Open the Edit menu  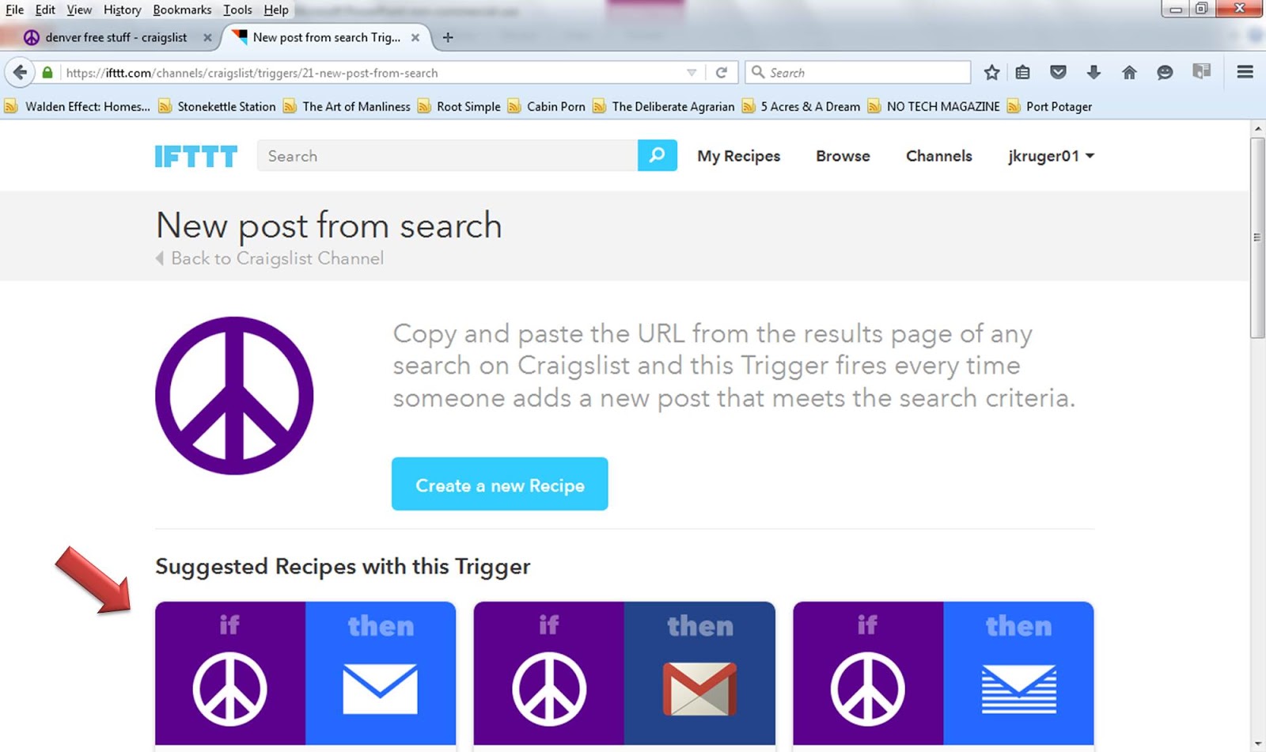pyautogui.click(x=45, y=9)
